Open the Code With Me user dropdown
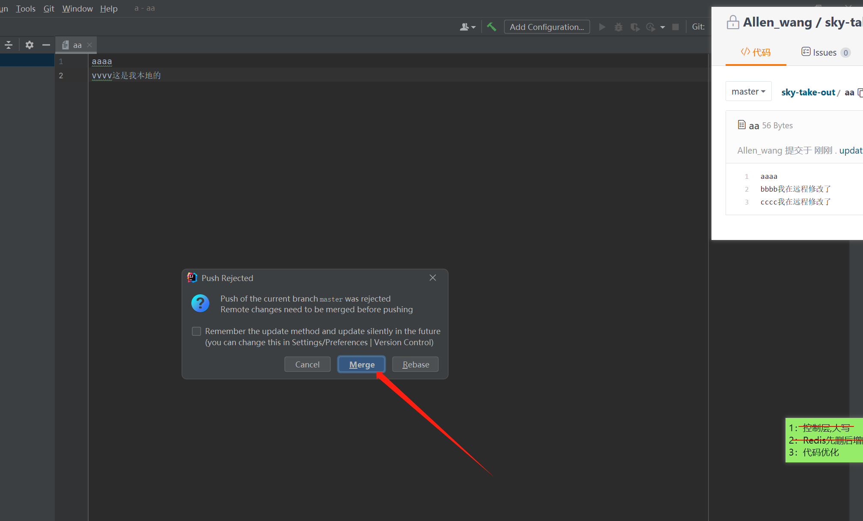This screenshot has height=521, width=863. pyautogui.click(x=467, y=27)
